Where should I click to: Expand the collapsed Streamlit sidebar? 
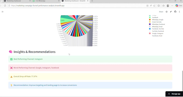pos(2,12)
